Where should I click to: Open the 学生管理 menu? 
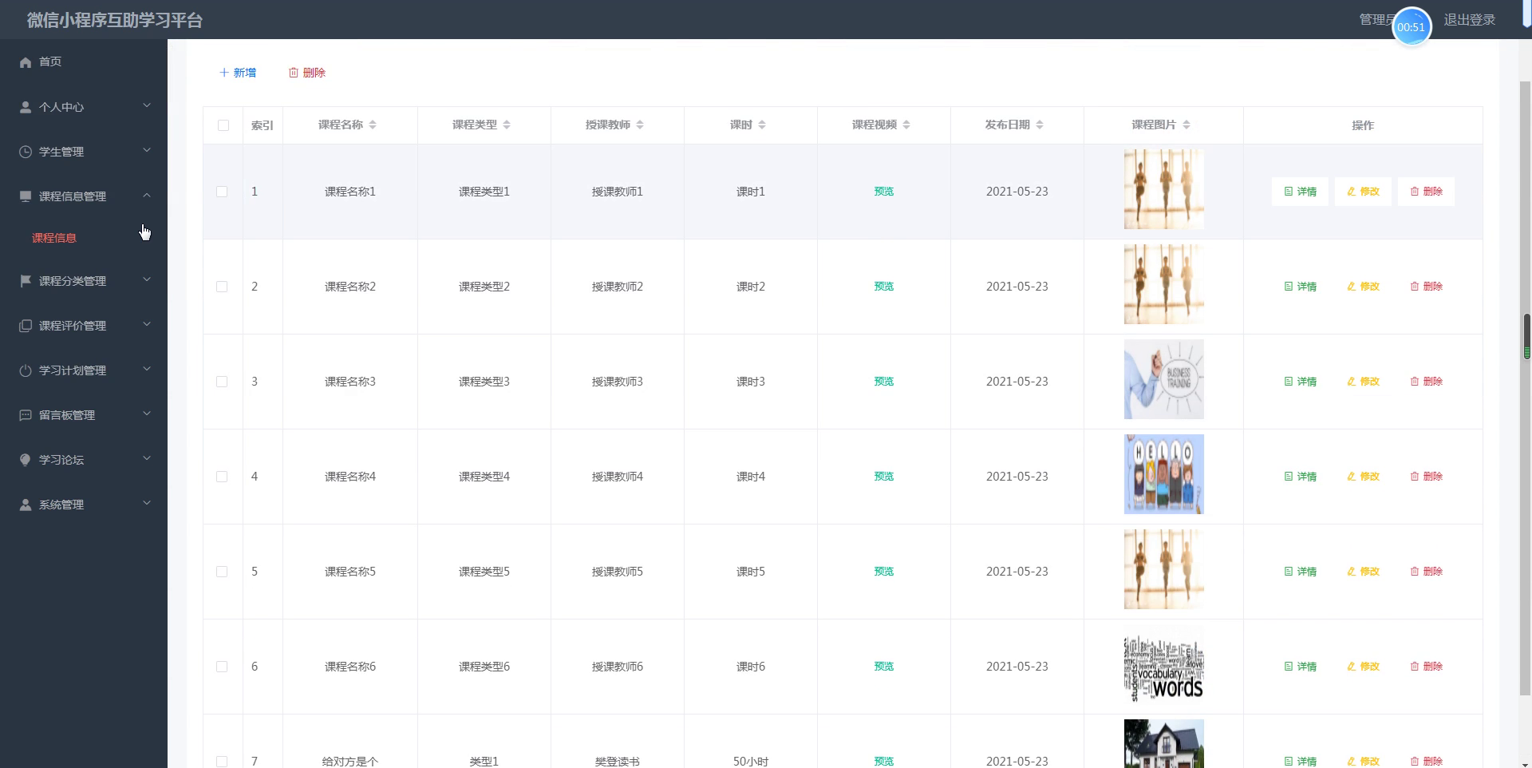84,152
